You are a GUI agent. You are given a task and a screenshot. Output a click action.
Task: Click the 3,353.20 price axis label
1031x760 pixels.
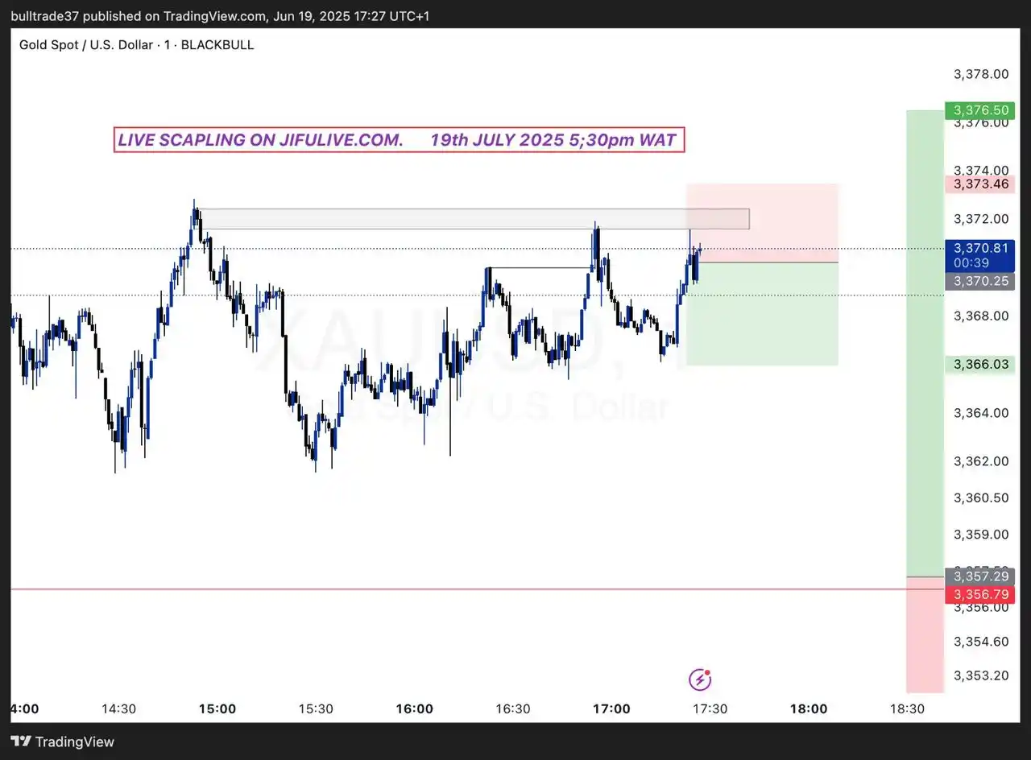(981, 675)
